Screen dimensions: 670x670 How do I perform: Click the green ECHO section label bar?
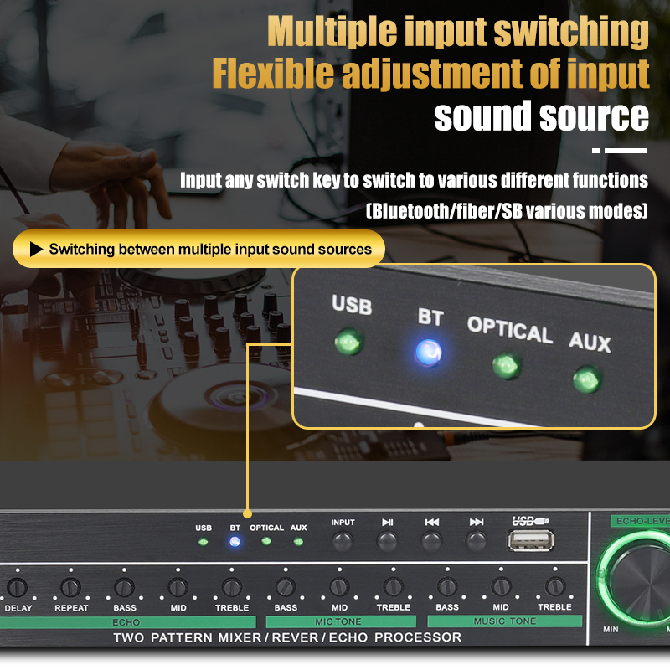point(128,621)
